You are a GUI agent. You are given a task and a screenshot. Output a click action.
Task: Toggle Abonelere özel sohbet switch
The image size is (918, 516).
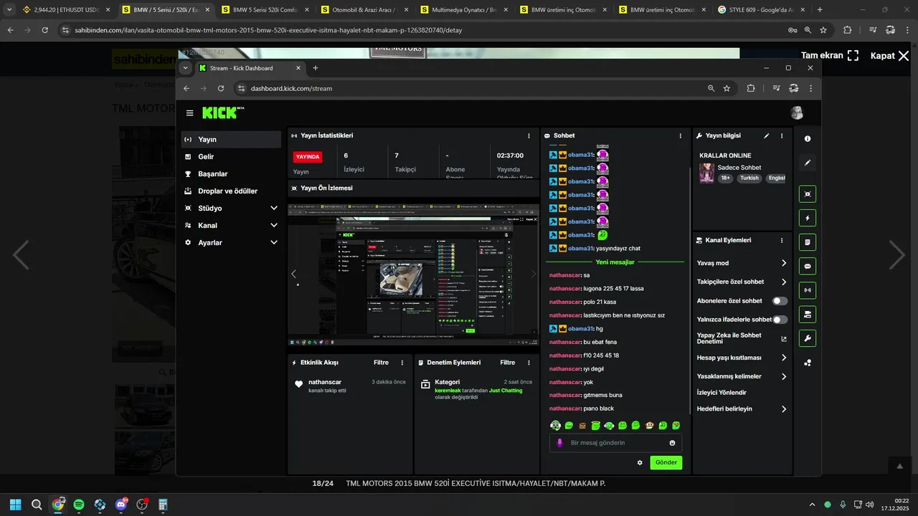pyautogui.click(x=780, y=301)
